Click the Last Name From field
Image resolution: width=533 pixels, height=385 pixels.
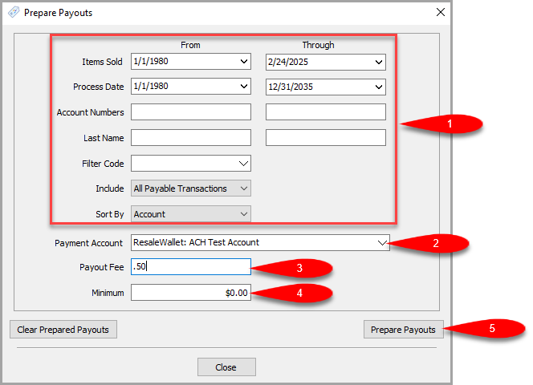(191, 138)
